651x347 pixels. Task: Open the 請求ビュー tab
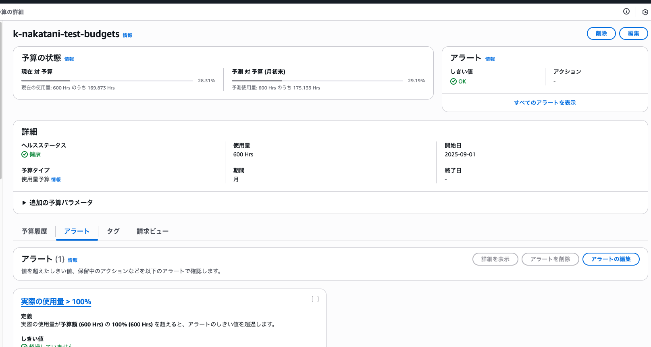pos(152,231)
